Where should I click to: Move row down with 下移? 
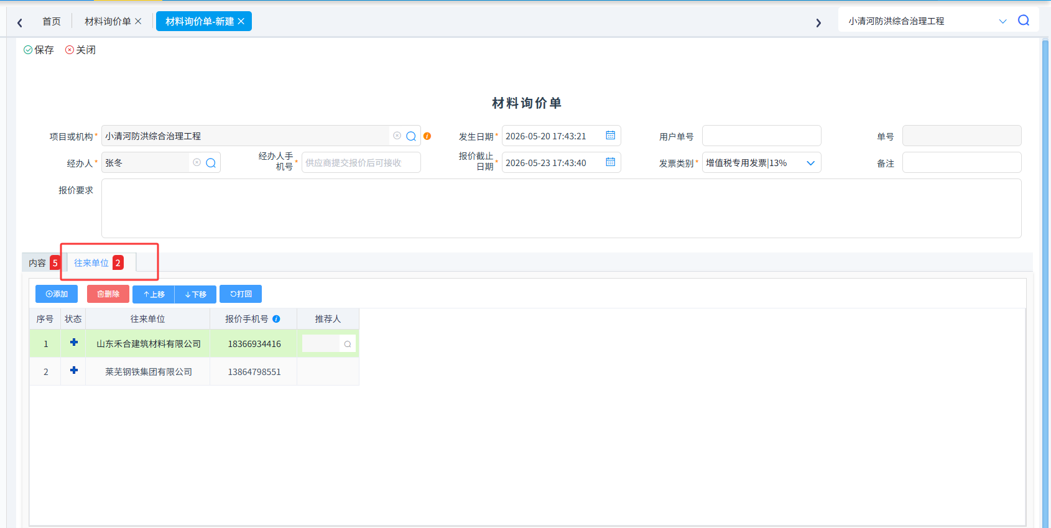click(x=195, y=294)
